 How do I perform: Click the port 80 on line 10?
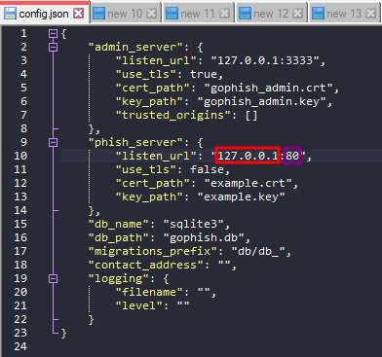click(292, 156)
